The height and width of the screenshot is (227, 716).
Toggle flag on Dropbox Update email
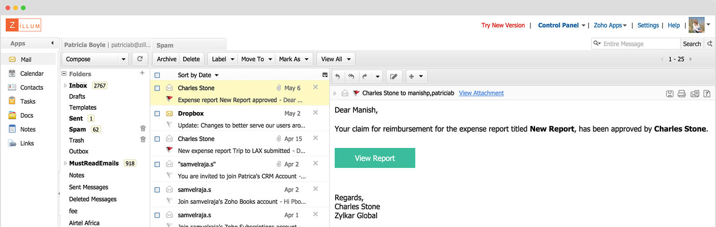(169, 125)
